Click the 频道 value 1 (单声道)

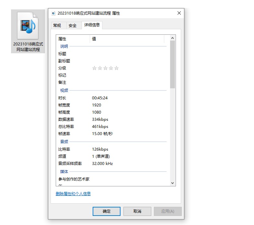tap(101, 156)
